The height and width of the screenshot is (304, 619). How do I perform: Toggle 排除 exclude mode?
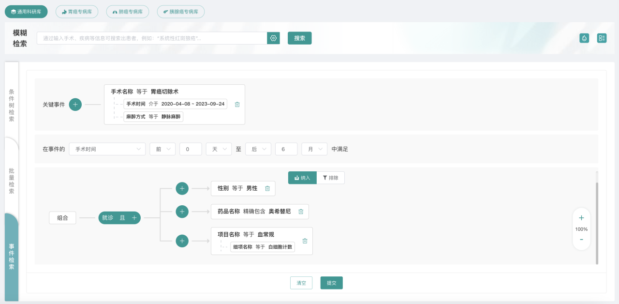pos(331,178)
